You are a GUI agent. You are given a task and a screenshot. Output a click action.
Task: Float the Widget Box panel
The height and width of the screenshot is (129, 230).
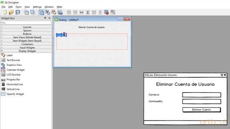pos(45,18)
